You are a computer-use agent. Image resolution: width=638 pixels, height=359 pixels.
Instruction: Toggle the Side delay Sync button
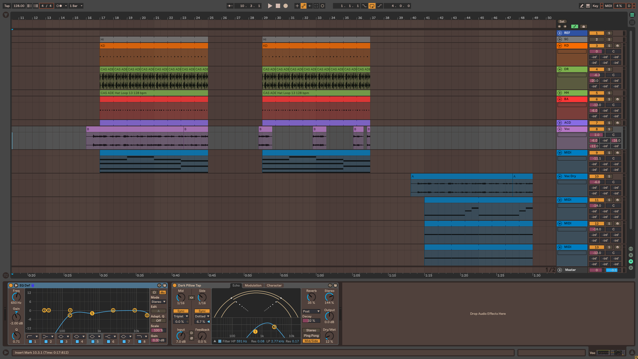(x=202, y=311)
